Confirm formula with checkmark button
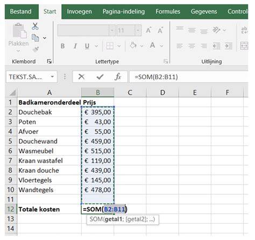The width and height of the screenshot is (255, 240). pyautogui.click(x=100, y=77)
